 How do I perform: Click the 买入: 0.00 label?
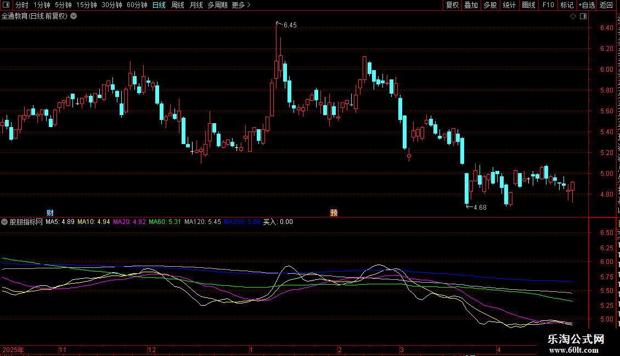(278, 222)
